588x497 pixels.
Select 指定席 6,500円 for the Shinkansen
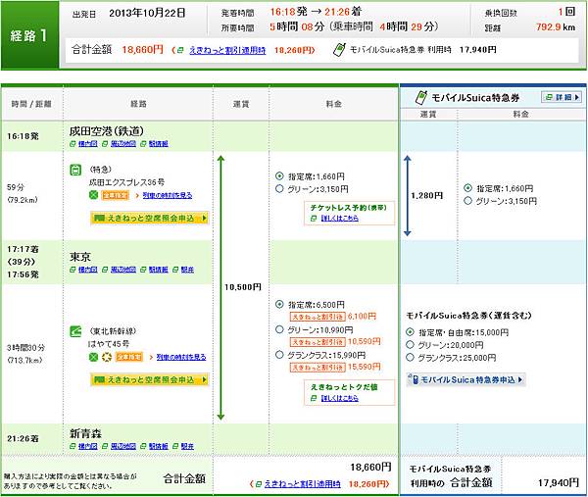click(x=279, y=304)
